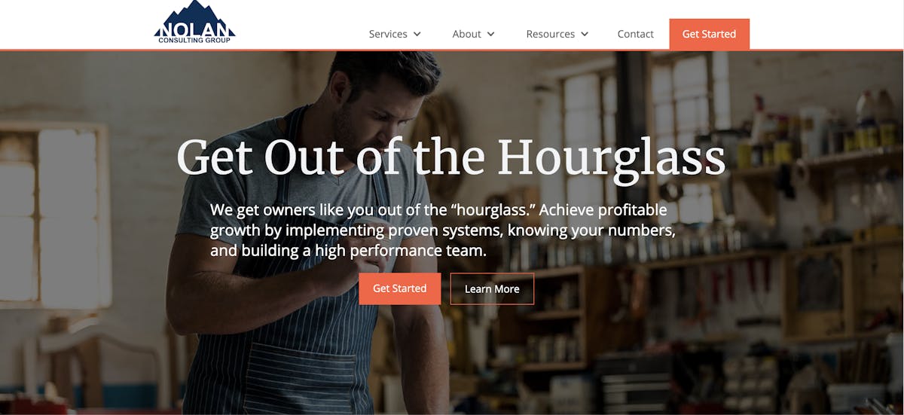Viewport: 904px width, 415px height.
Task: Click the paragraph about profitable growth
Action: [443, 230]
